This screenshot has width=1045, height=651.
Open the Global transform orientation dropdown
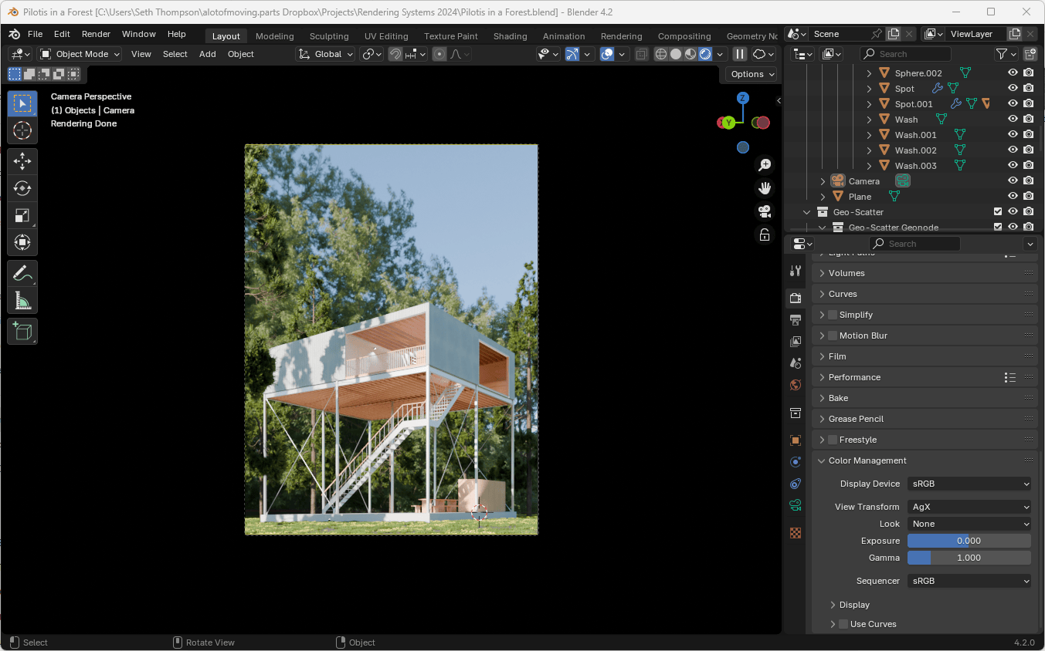pos(325,54)
